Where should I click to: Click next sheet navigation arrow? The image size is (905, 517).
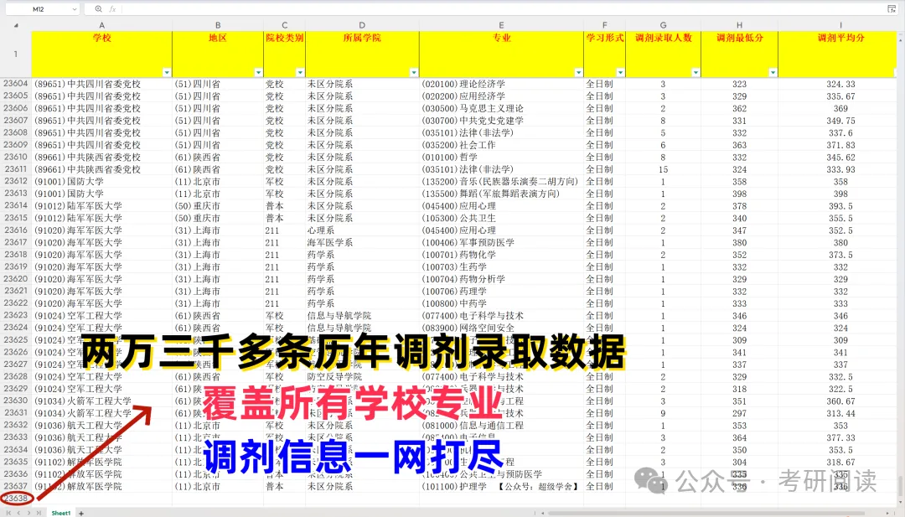click(28, 512)
